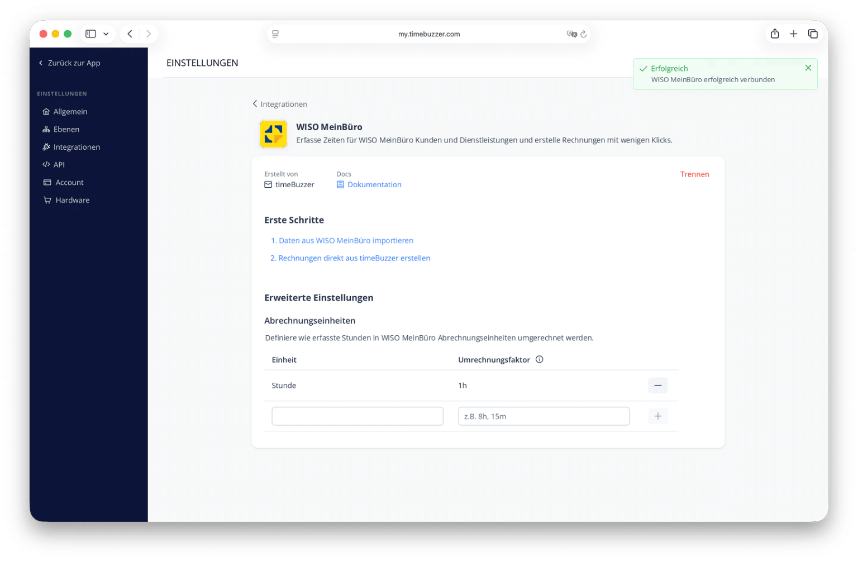Click the house icon beside Allgemein
Screen dimensions: 858x561
[46, 112]
